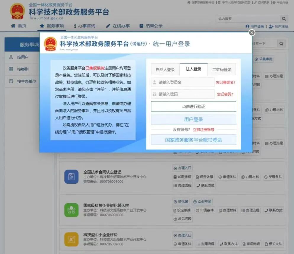Click the site search magnifier icon
294x254 pixels.
(x=283, y=18)
